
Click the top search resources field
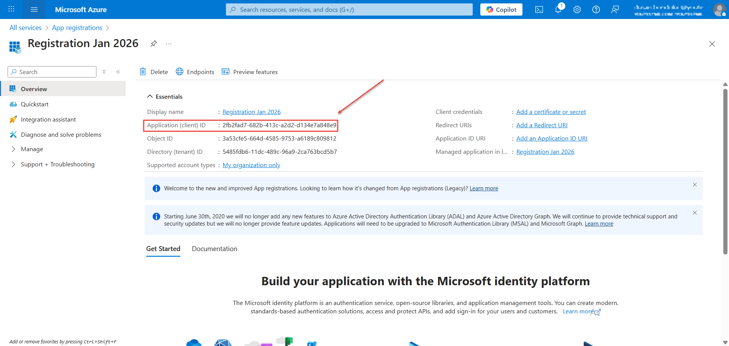pyautogui.click(x=349, y=9)
